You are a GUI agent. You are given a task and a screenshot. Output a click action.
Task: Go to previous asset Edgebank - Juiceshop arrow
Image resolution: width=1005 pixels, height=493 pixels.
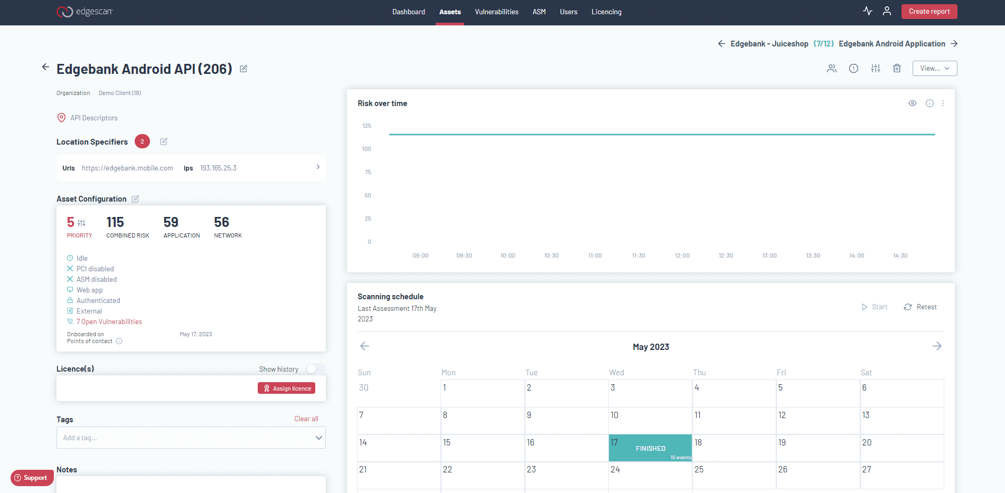[x=721, y=44]
